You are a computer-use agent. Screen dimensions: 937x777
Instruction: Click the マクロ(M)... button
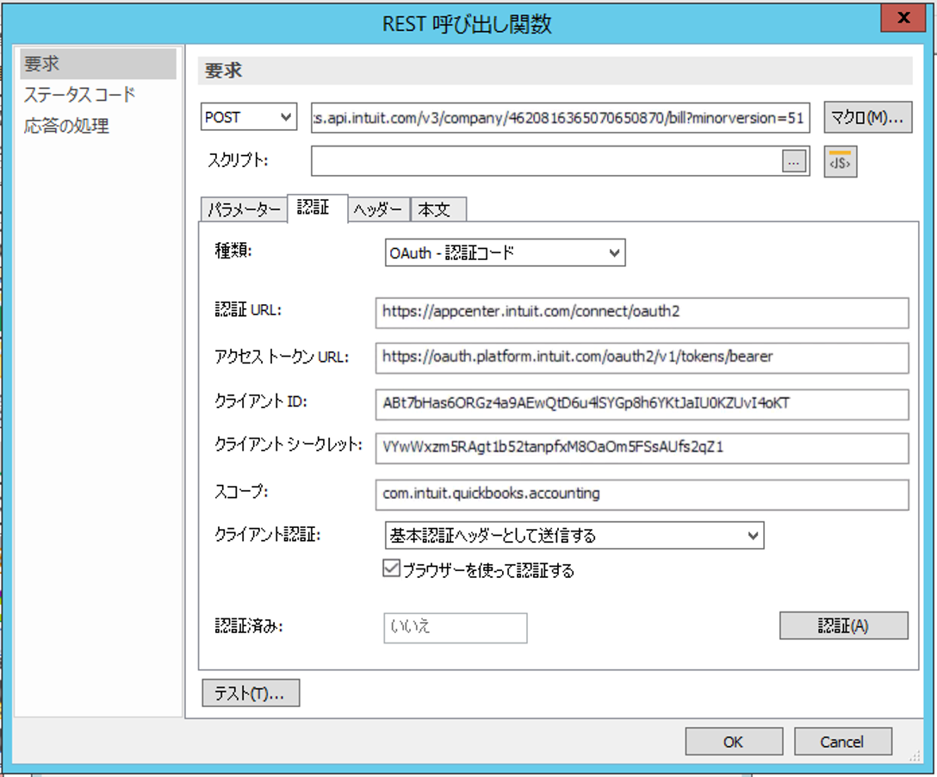click(x=868, y=117)
